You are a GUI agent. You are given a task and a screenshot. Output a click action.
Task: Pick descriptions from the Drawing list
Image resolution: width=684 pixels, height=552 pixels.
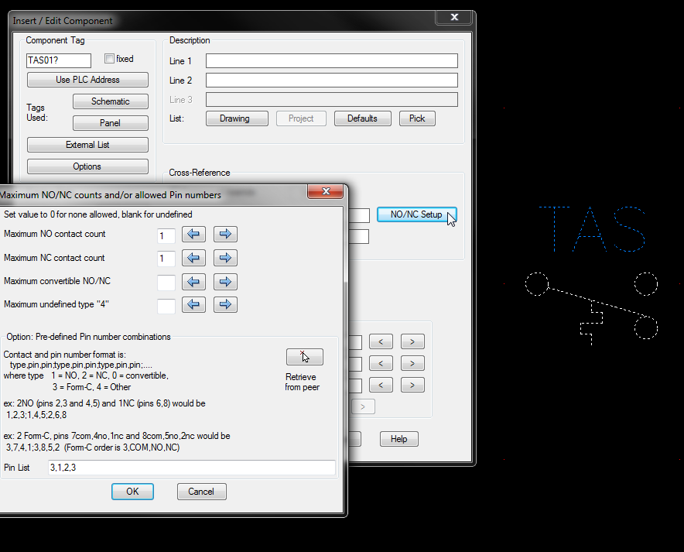[x=237, y=118]
